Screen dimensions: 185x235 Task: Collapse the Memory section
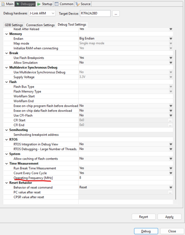pyautogui.click(x=6, y=34)
